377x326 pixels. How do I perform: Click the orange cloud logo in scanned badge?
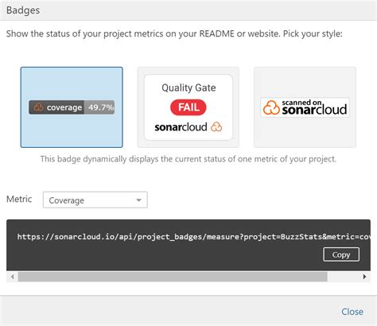[x=271, y=107]
